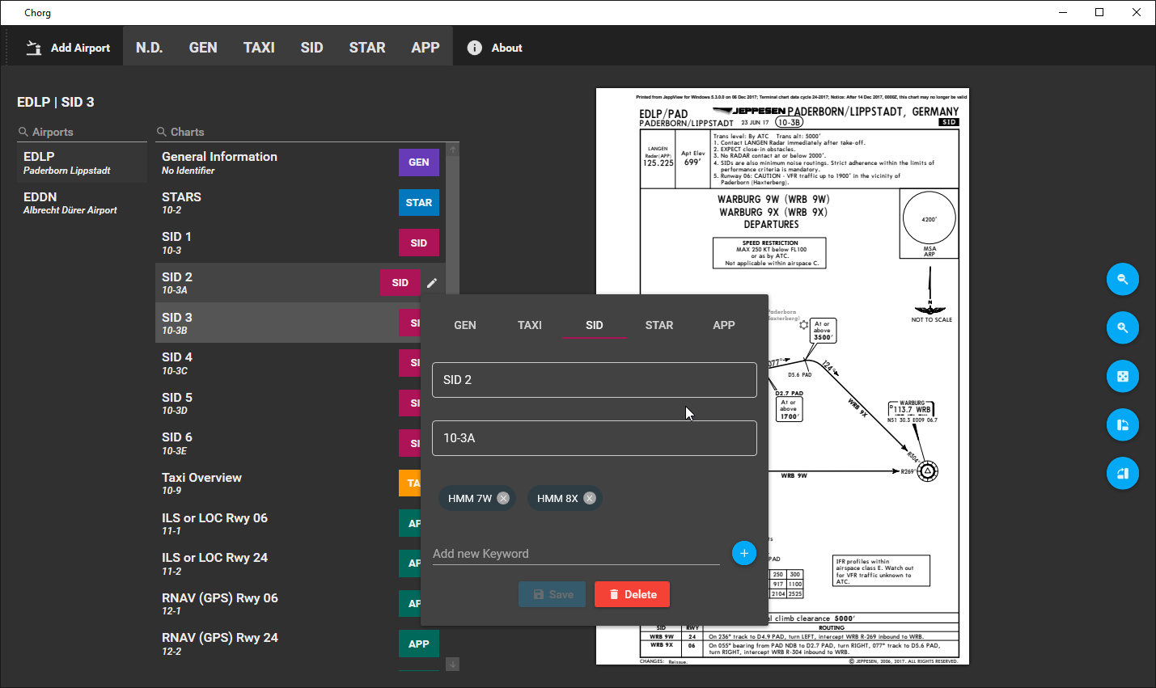Click the purple GEN badge on General Information

pos(419,163)
